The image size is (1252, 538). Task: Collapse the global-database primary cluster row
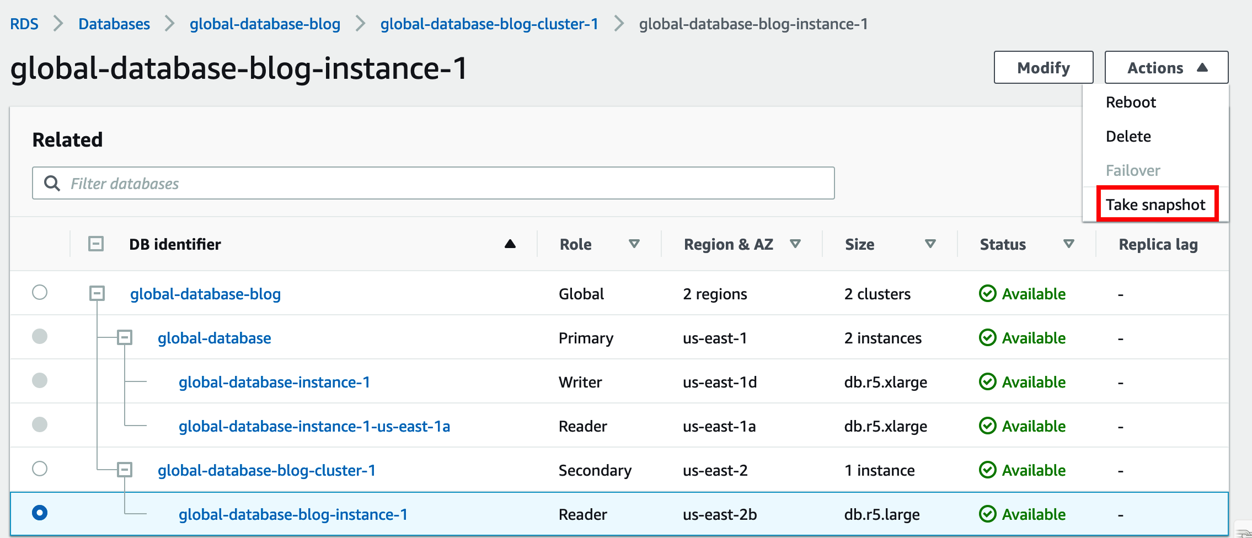pos(125,337)
